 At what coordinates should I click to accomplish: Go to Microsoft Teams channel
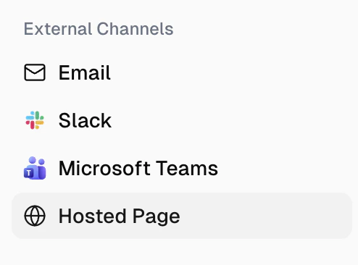click(182, 168)
